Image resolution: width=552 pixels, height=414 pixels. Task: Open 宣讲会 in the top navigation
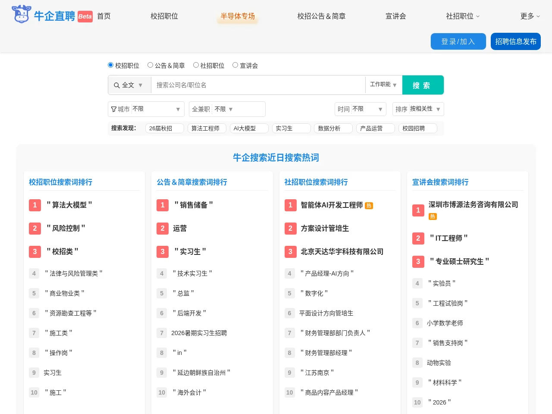[x=396, y=16]
